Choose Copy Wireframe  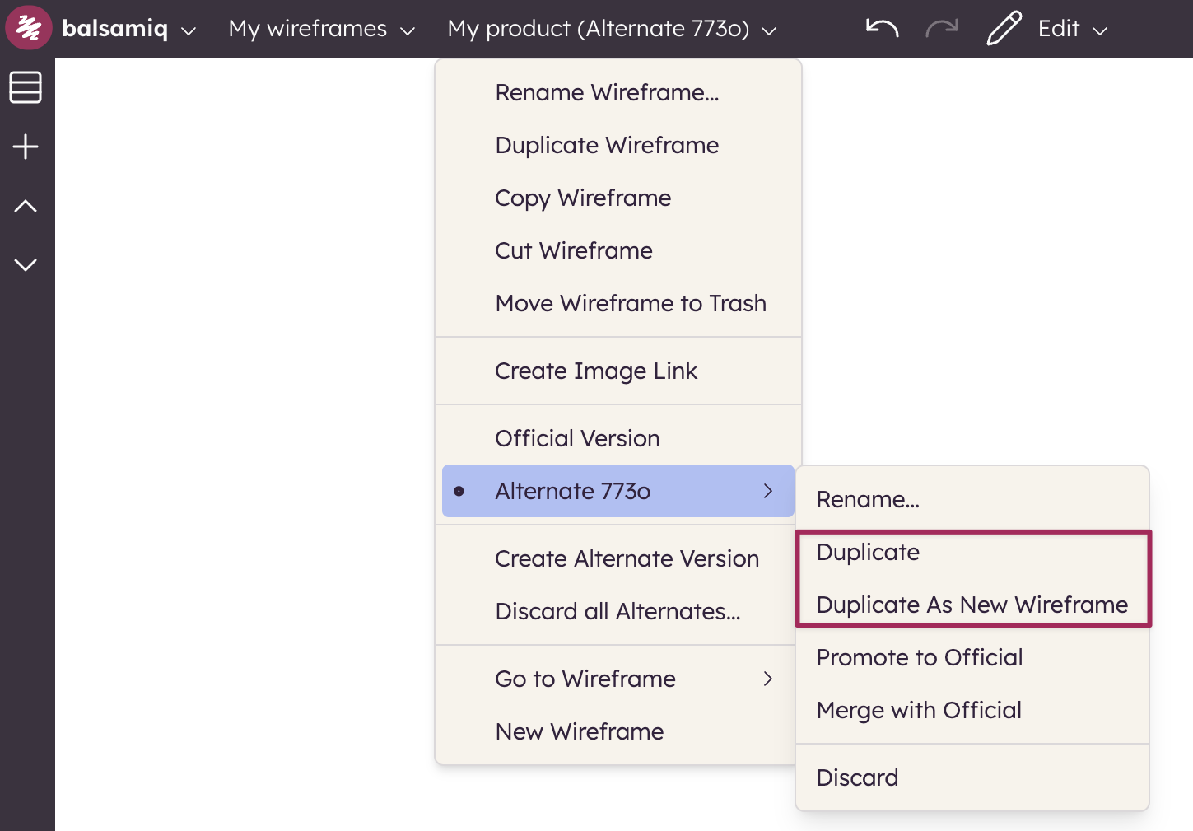(618, 198)
